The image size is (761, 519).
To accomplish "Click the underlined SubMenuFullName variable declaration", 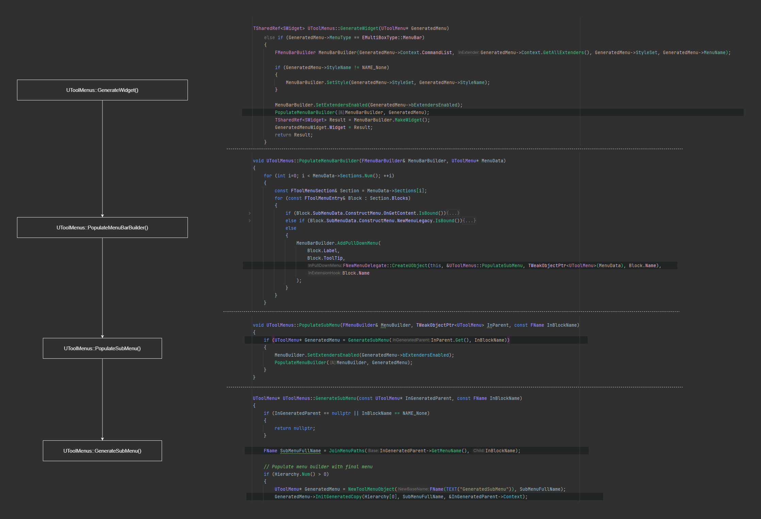I will pos(300,451).
